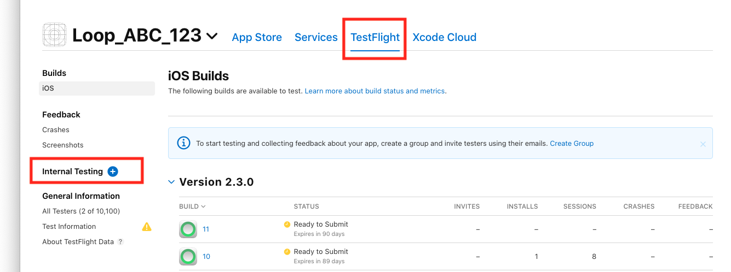Open Learn more about build status link
Viewport: 731px width, 272px height.
click(375, 91)
